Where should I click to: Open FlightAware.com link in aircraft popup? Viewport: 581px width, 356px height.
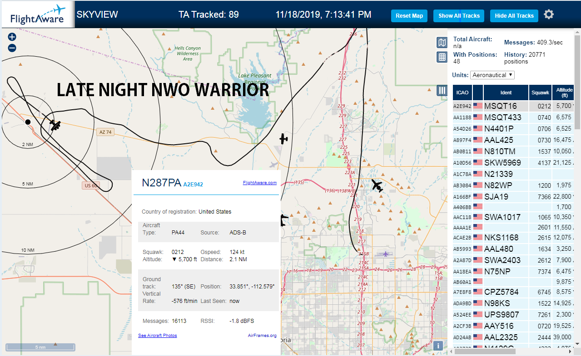point(260,183)
